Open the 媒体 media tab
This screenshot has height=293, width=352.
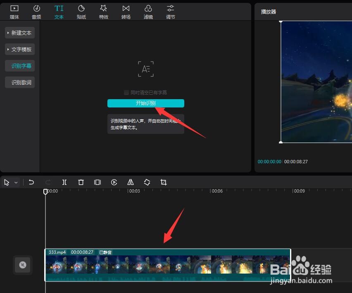pyautogui.click(x=14, y=12)
